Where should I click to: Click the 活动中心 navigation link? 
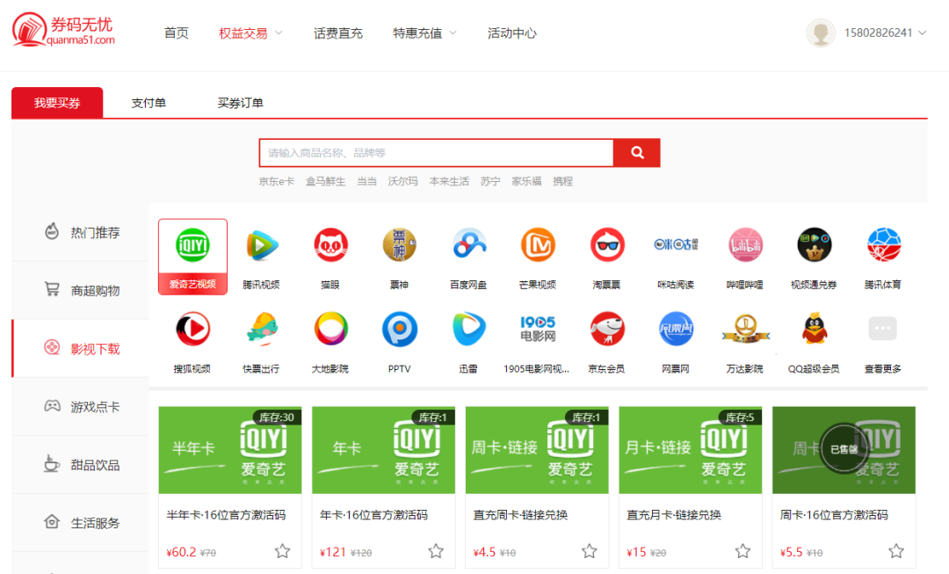[x=511, y=32]
